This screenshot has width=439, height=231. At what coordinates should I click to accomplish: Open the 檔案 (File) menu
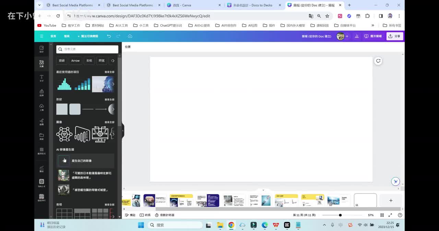[67, 36]
